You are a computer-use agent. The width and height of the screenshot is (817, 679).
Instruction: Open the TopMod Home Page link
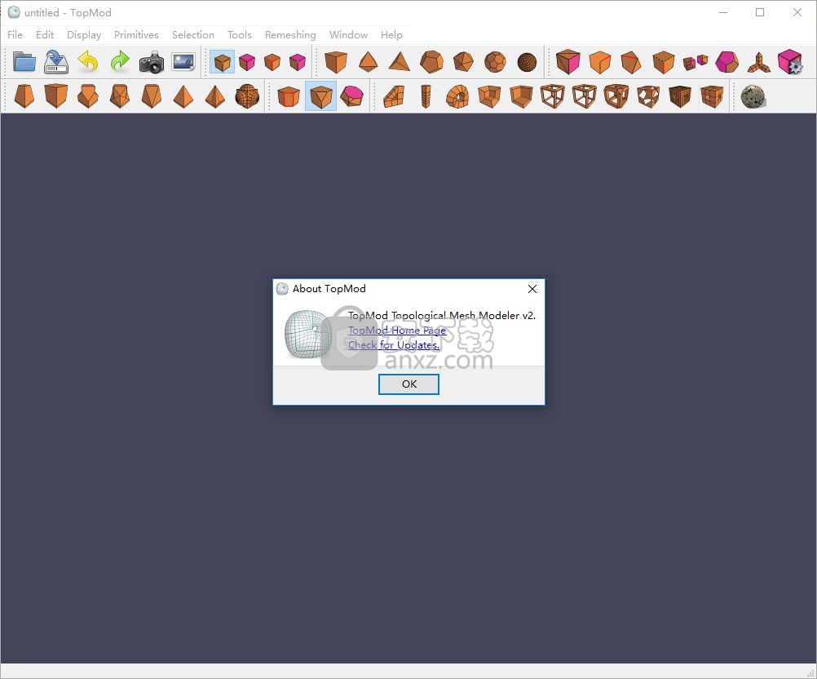tap(397, 330)
